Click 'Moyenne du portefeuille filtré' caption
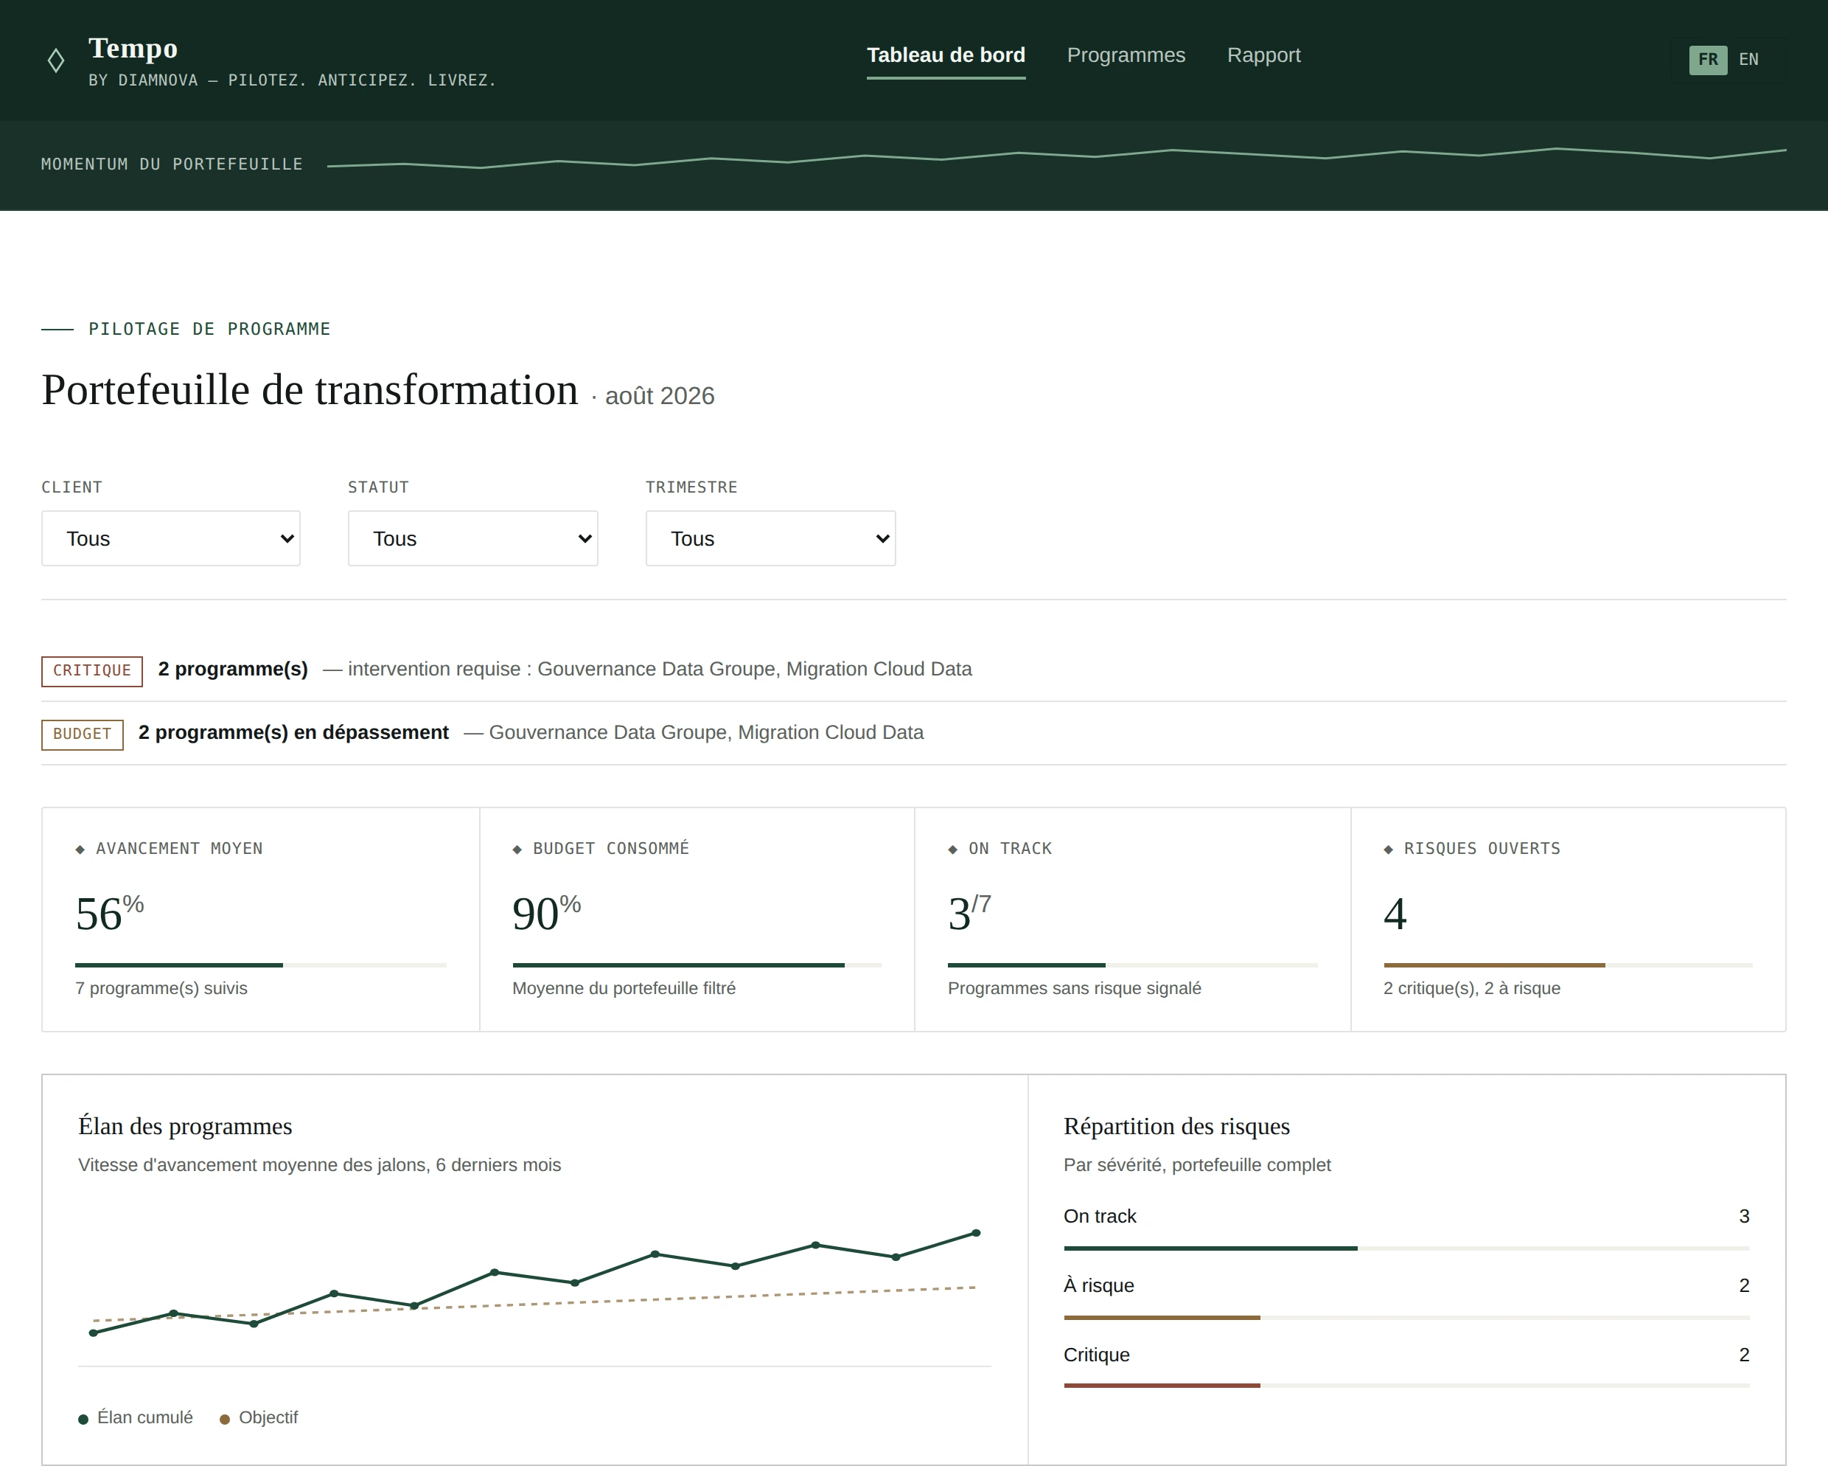The height and width of the screenshot is (1466, 1828). point(624,988)
